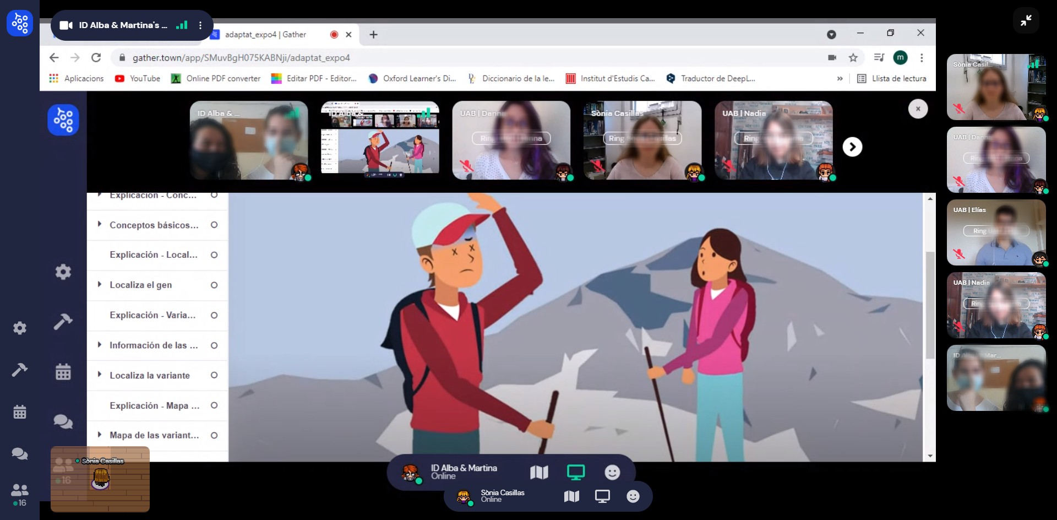This screenshot has height=520, width=1057.
Task: Open the Chrome tab search dropdown
Action: click(831, 35)
